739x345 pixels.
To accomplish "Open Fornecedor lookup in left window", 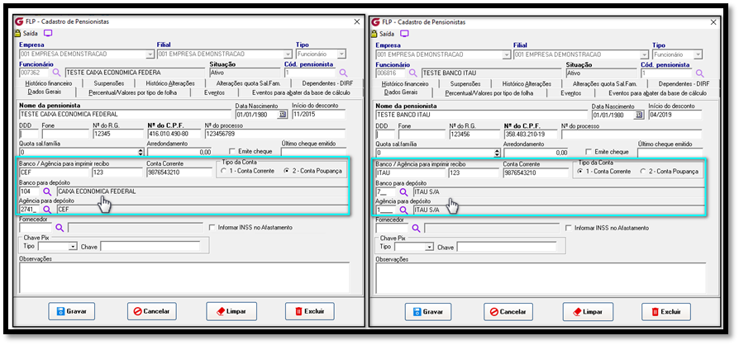I will pyautogui.click(x=60, y=228).
